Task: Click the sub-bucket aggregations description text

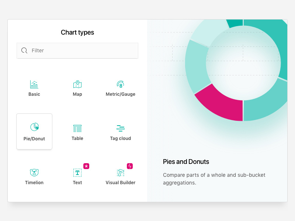Action: pyautogui.click(x=214, y=179)
